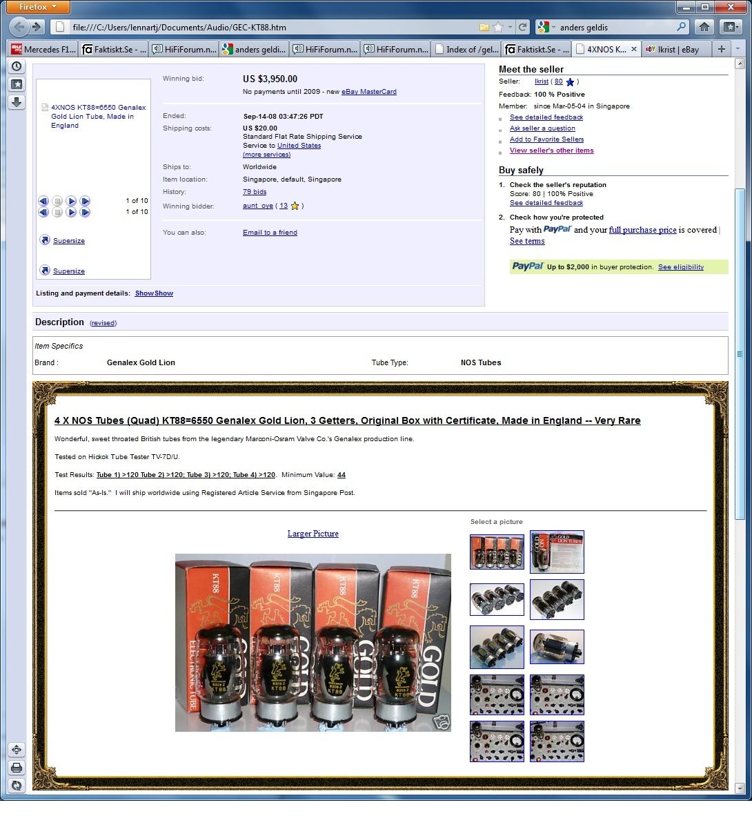Click the sidebar icon above the Print icon
This screenshot has height=825, width=752.
coord(17,750)
